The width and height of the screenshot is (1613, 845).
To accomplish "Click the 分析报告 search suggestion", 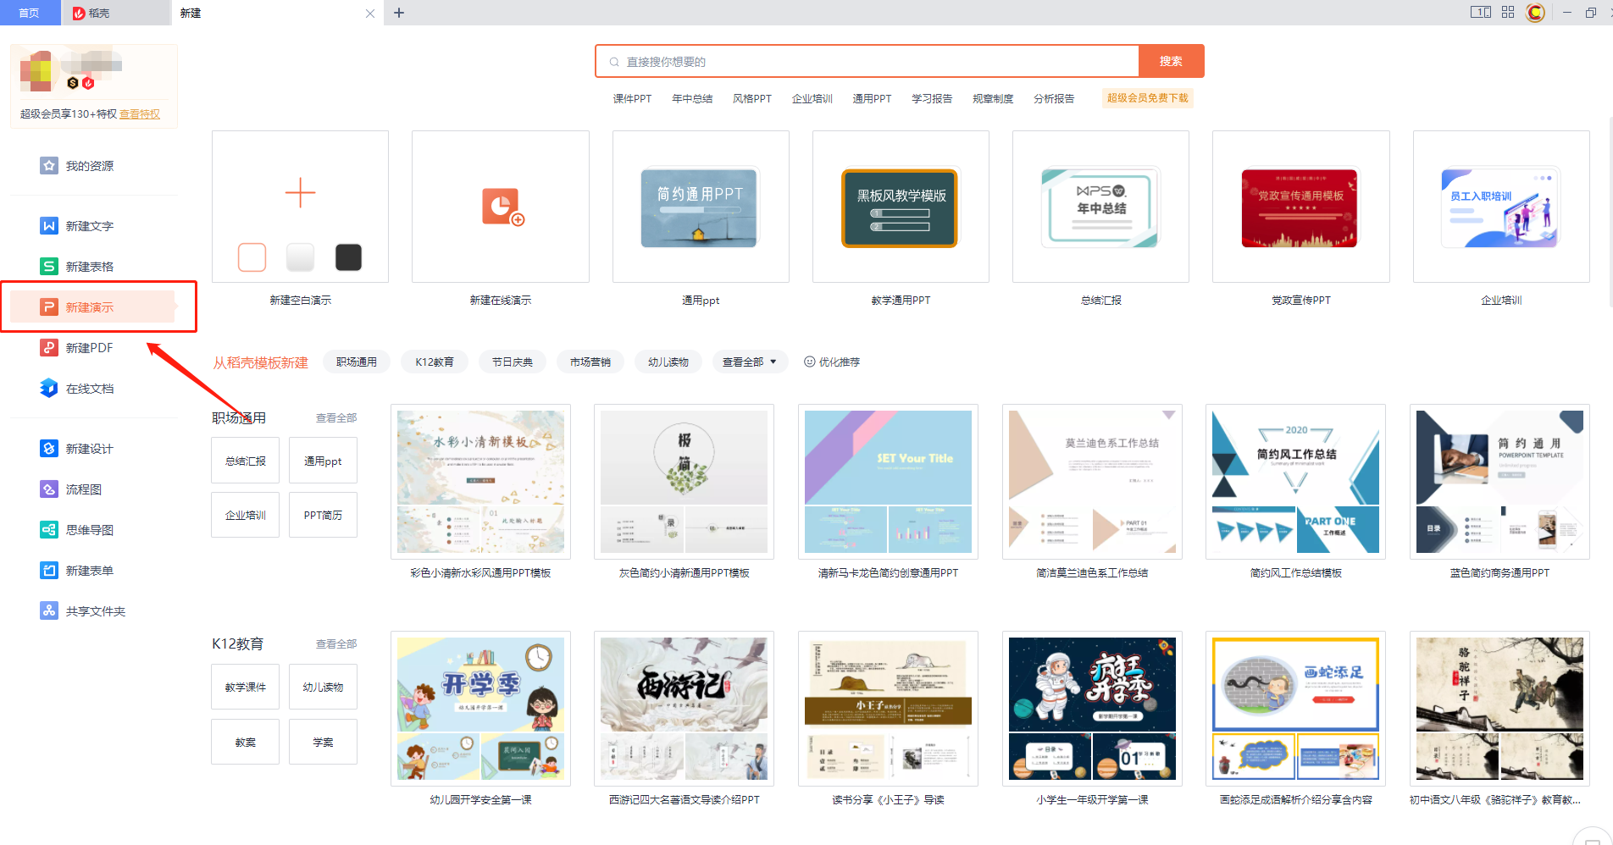I will [x=1054, y=99].
